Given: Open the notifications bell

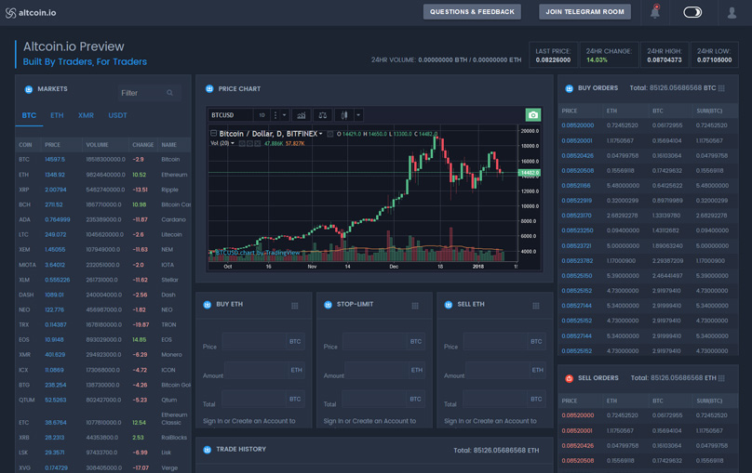Looking at the screenshot, I should pyautogui.click(x=654, y=12).
